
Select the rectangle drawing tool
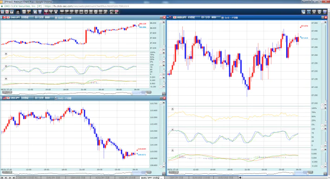click(81, 12)
